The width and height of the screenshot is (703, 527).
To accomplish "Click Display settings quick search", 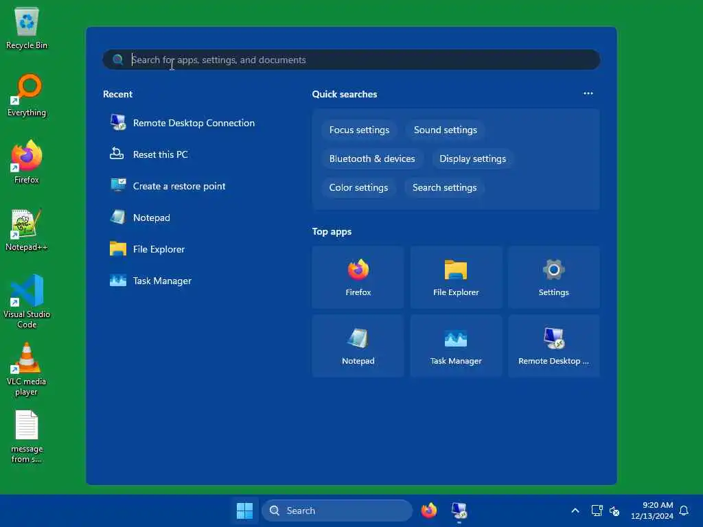I will [x=472, y=159].
